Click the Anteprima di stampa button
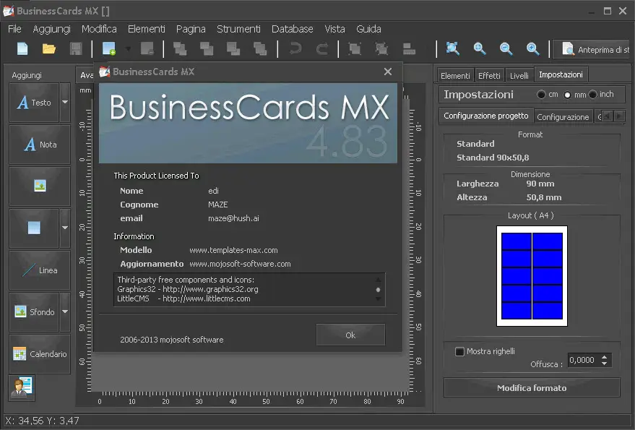The width and height of the screenshot is (635, 430). point(592,49)
